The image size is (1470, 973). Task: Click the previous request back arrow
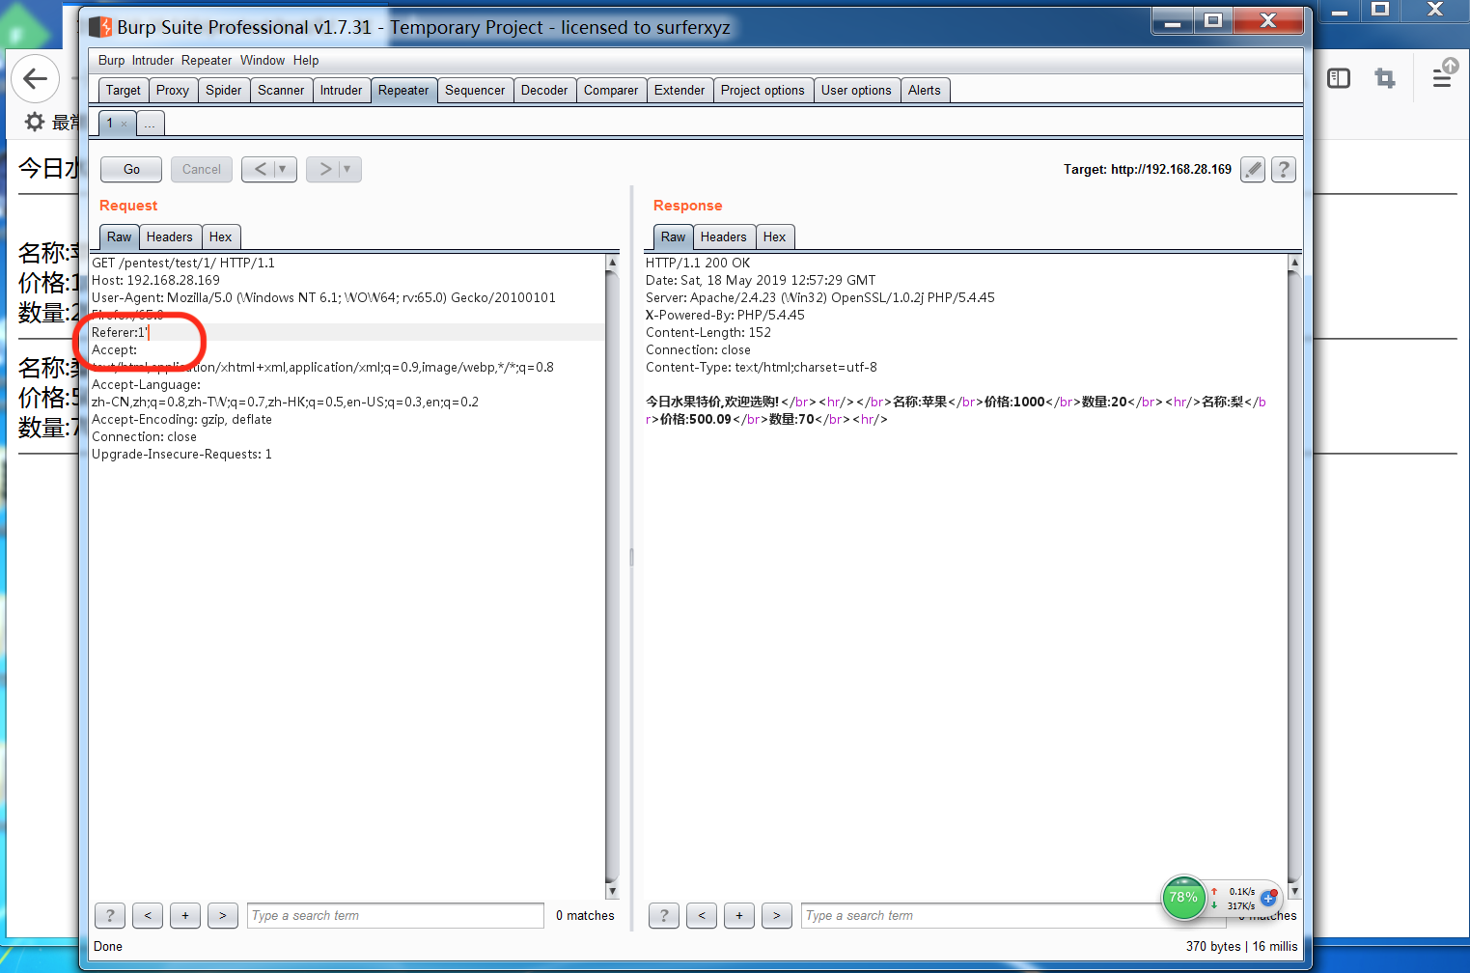click(x=260, y=169)
